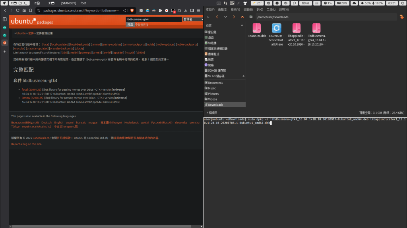
Task: Click the browser back arrow
Action: (x=5, y=11)
